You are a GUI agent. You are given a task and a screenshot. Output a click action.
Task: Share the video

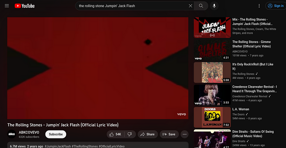coord(148,134)
